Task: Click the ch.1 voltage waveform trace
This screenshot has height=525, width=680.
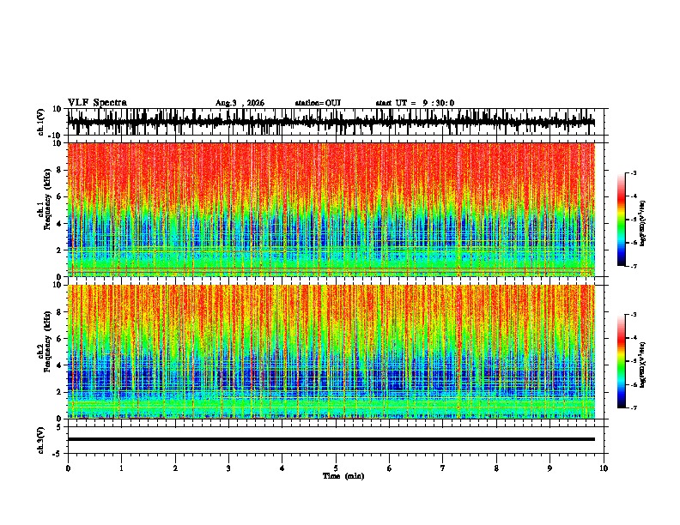Action: pos(331,122)
